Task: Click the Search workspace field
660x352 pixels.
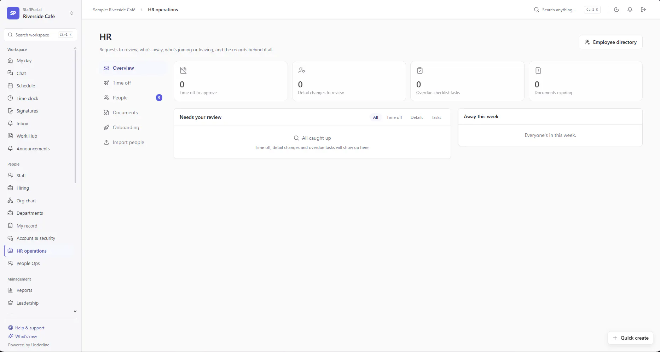Action: coord(41,35)
